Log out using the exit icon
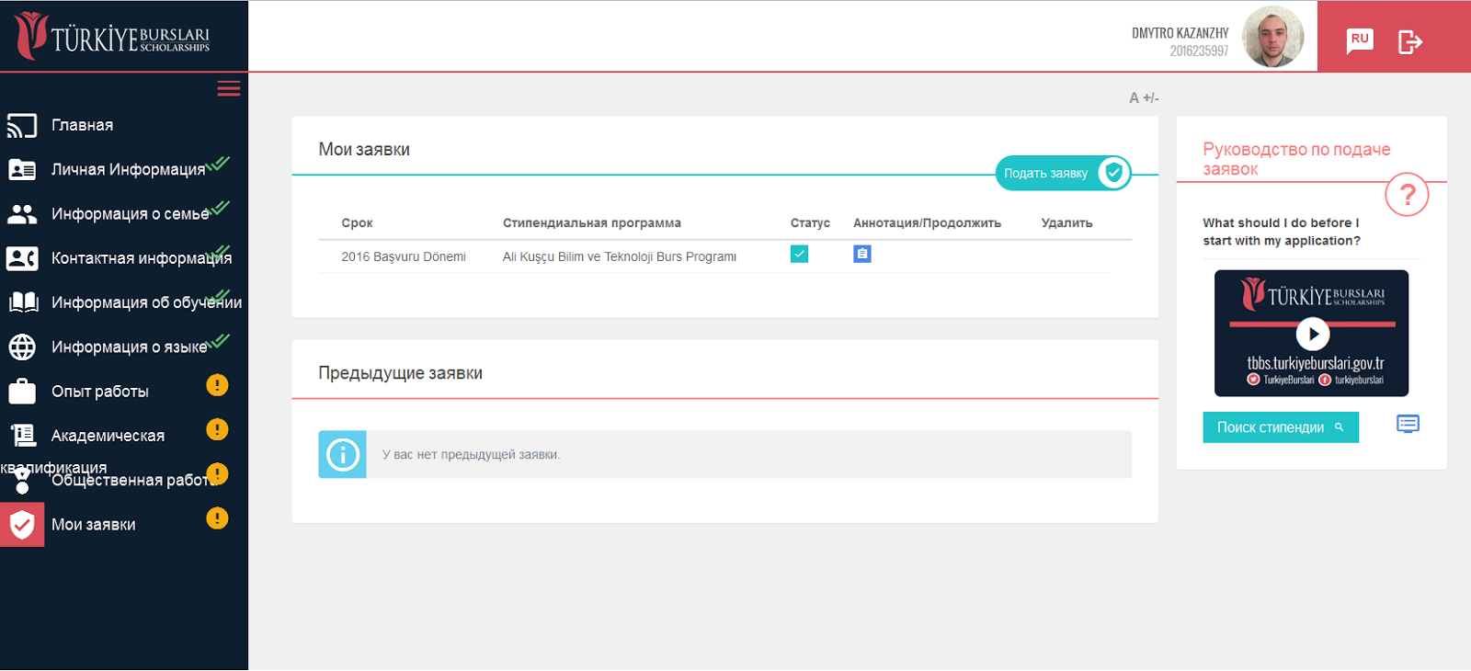 [1410, 41]
